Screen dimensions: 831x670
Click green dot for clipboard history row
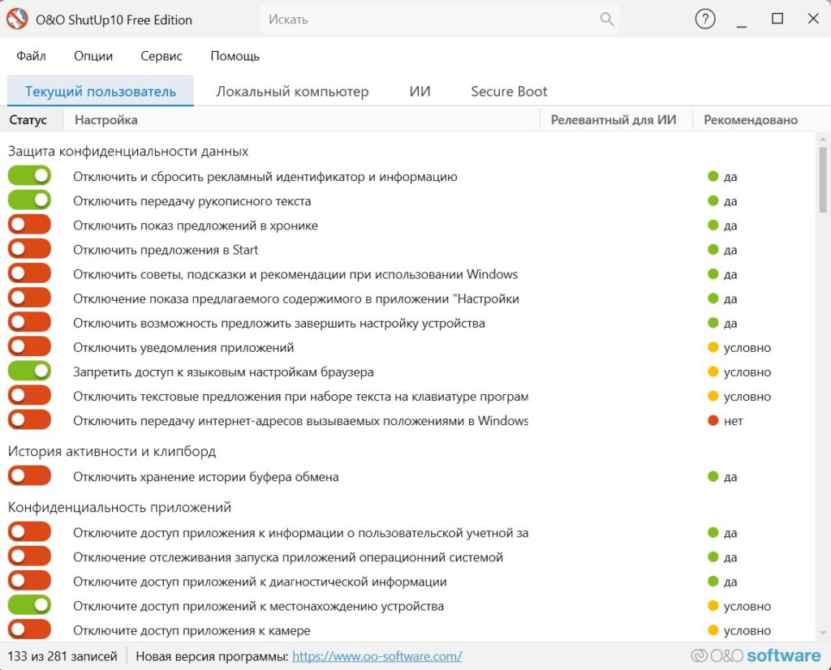(713, 476)
